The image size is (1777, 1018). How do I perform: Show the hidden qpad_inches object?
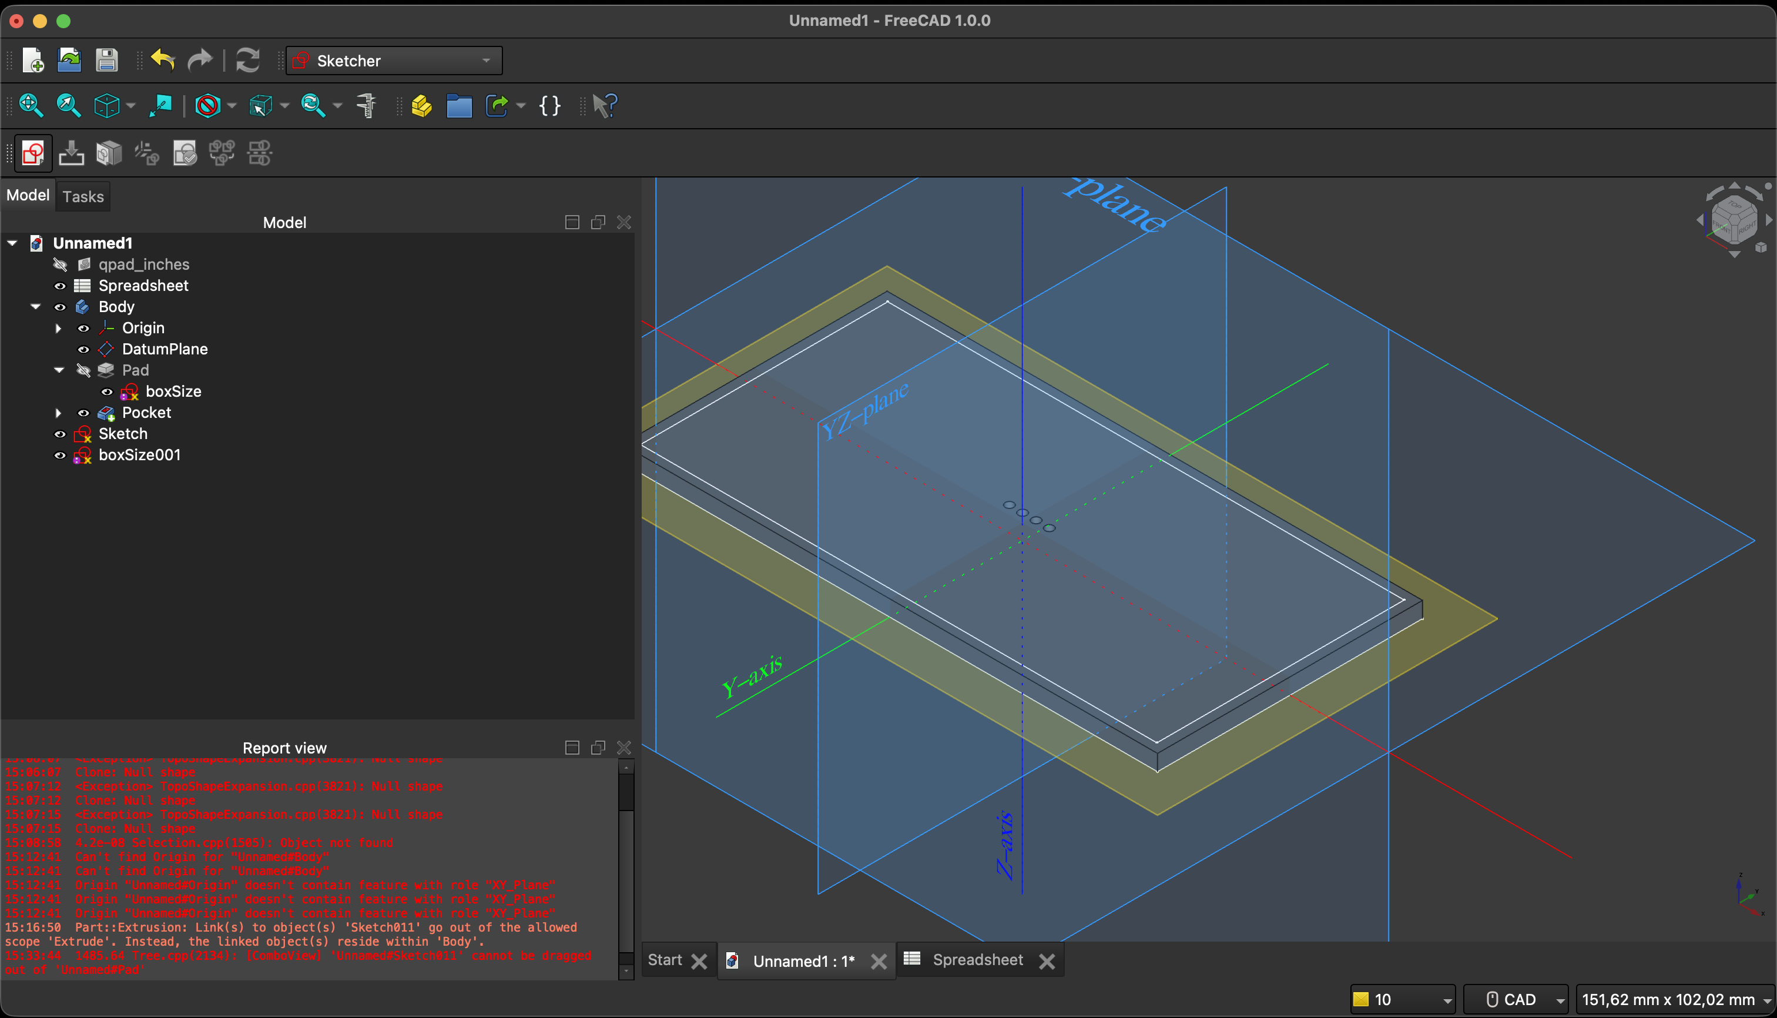(x=60, y=264)
